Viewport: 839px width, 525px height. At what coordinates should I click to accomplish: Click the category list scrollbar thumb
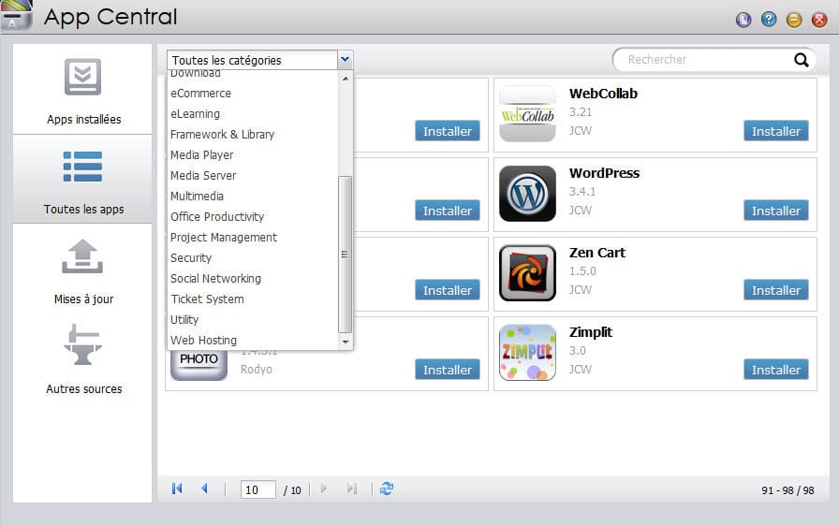pos(346,255)
